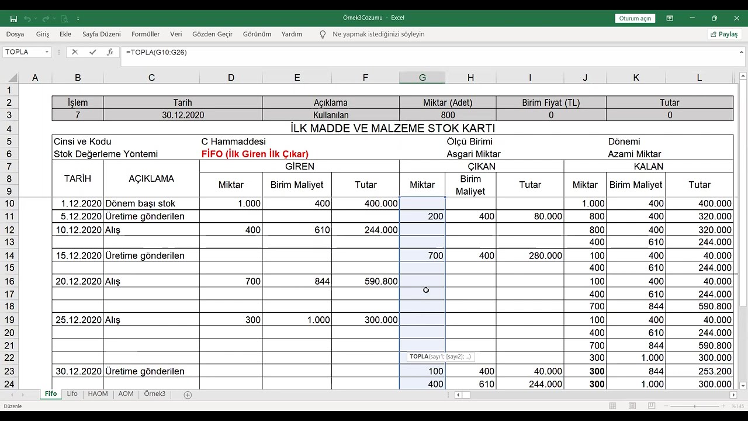Switch to the Örnek3 sheet tab
Screen dimensions: 748x421
coord(155,394)
